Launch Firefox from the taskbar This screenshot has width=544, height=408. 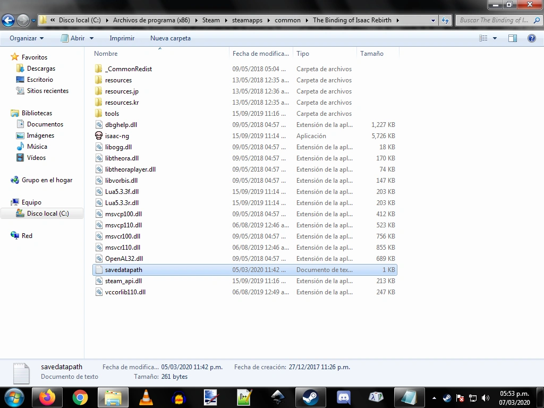coord(47,397)
